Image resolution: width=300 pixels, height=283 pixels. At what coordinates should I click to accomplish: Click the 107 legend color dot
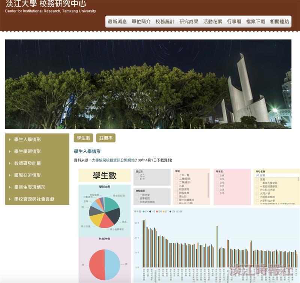(x=163, y=212)
